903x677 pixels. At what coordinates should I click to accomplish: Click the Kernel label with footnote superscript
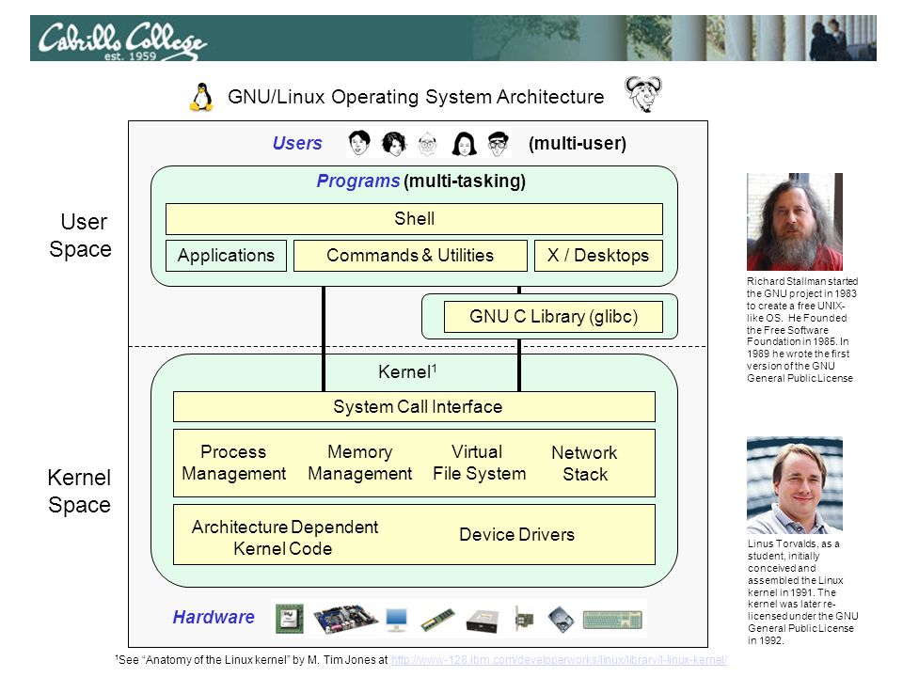tap(407, 372)
